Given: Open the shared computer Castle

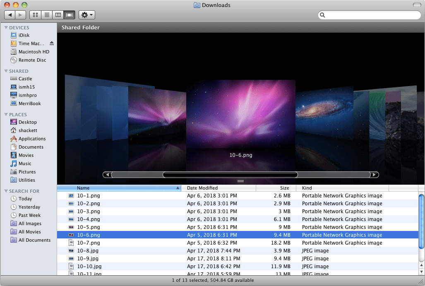Looking at the screenshot, I should (x=24, y=79).
